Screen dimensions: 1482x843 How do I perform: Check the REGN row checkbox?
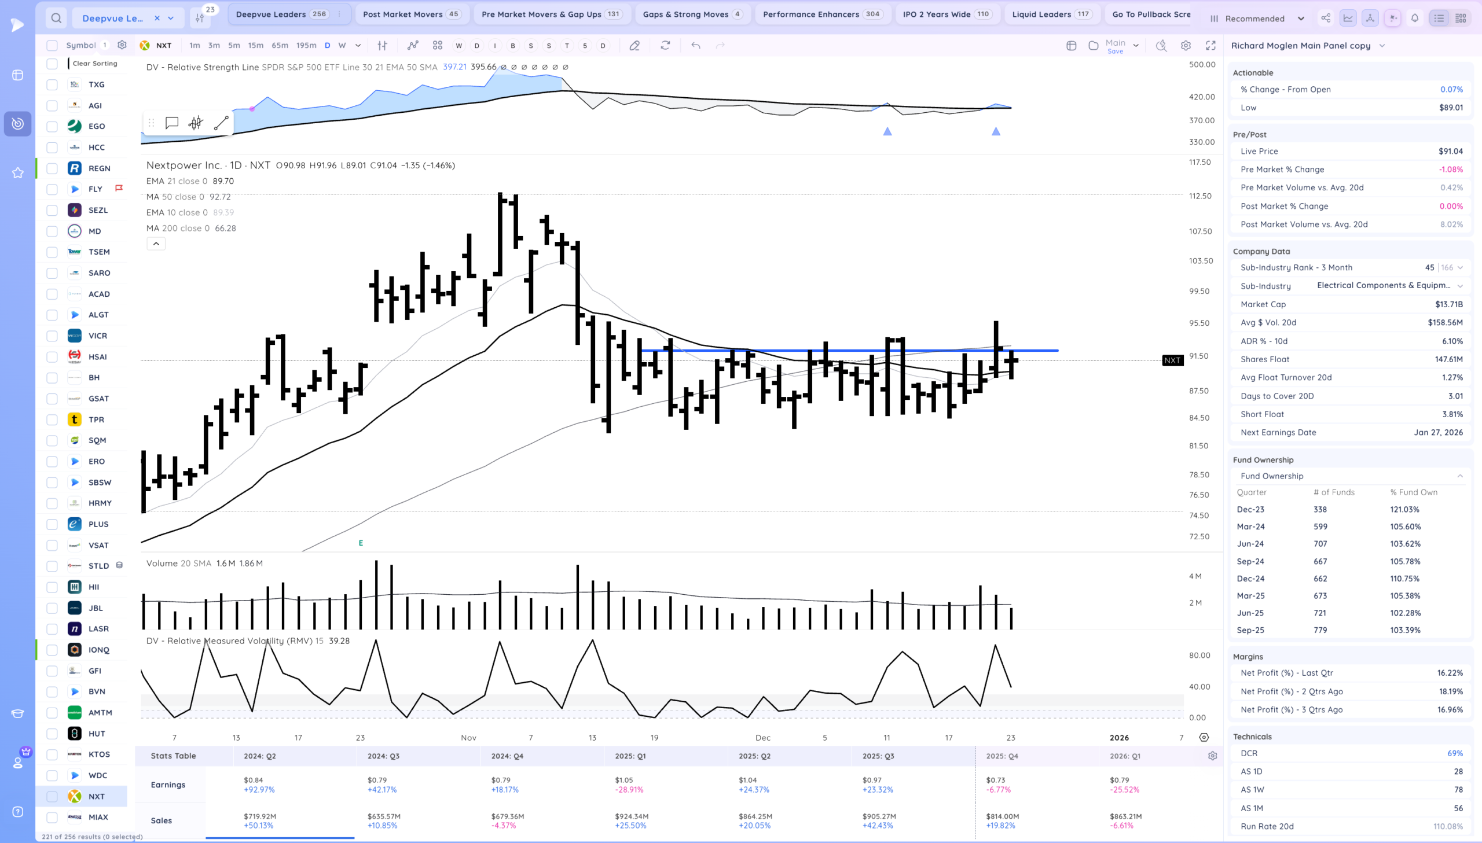(52, 168)
